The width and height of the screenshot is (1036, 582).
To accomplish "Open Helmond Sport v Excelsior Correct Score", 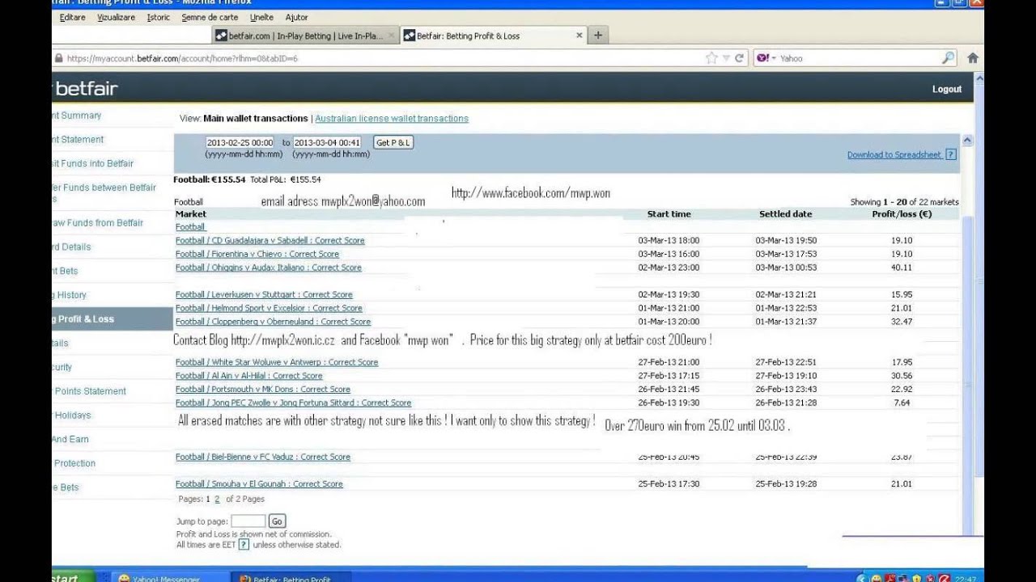I will click(x=269, y=308).
